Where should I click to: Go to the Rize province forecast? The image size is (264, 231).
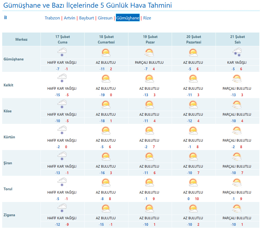click(x=147, y=18)
